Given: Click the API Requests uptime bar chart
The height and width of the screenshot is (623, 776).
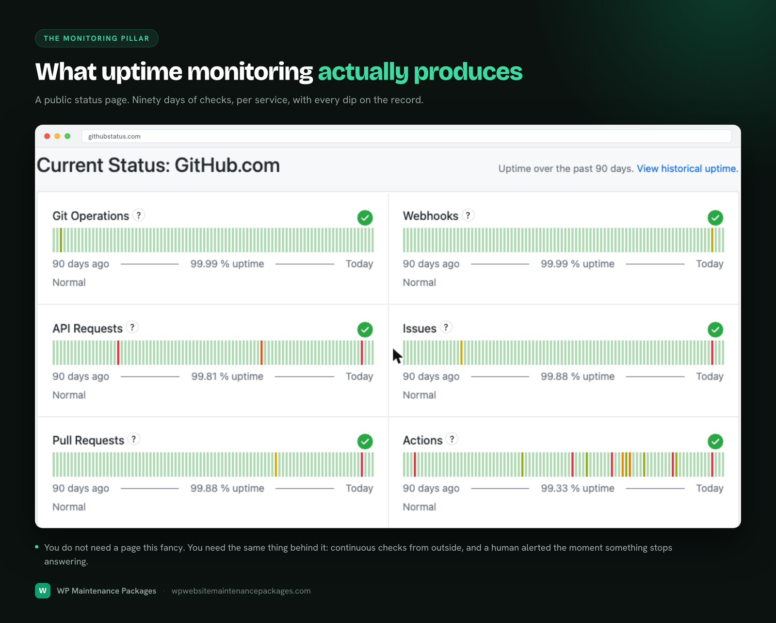Looking at the screenshot, I should pyautogui.click(x=213, y=353).
